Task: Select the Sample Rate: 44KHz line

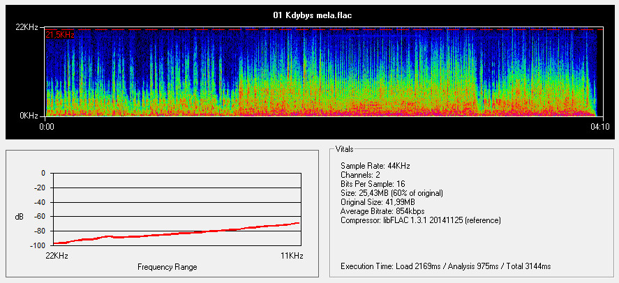Action: point(375,165)
